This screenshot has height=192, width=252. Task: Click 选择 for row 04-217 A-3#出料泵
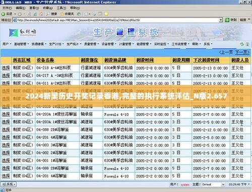coord(6,75)
